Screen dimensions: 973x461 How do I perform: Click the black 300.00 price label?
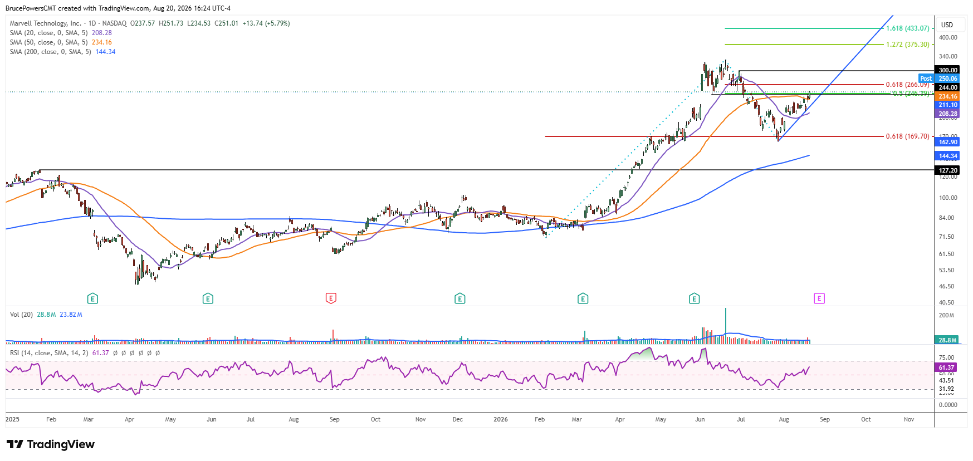click(x=947, y=70)
